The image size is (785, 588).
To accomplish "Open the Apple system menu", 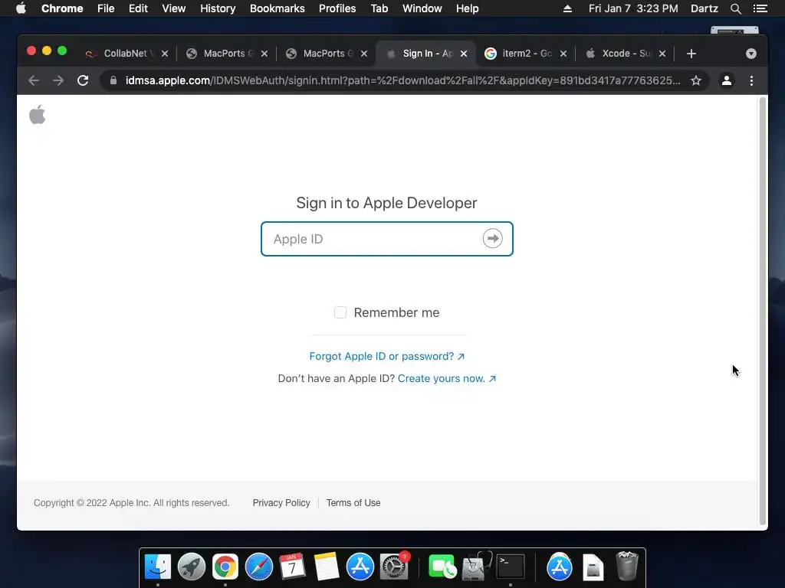I will click(x=21, y=8).
